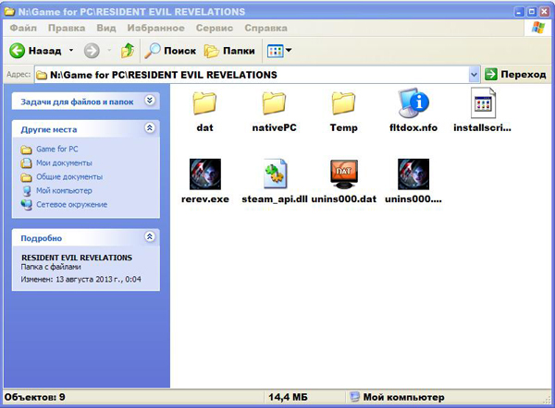Click the Game for PC folder icon in sidebar

click(26, 150)
